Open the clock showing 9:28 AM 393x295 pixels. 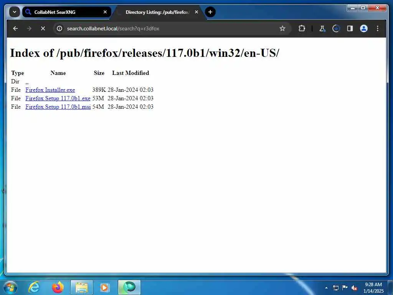point(373,288)
